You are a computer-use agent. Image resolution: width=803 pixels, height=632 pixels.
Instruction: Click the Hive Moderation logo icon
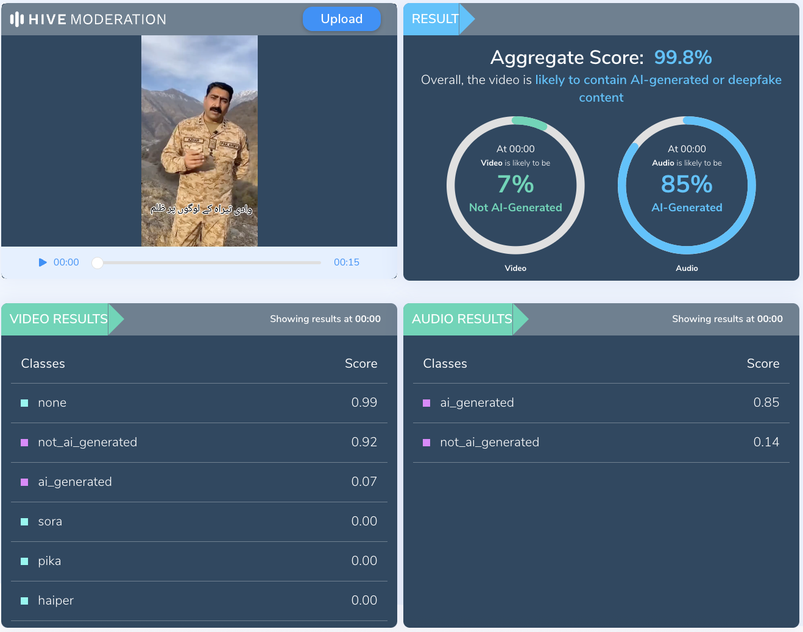point(17,19)
